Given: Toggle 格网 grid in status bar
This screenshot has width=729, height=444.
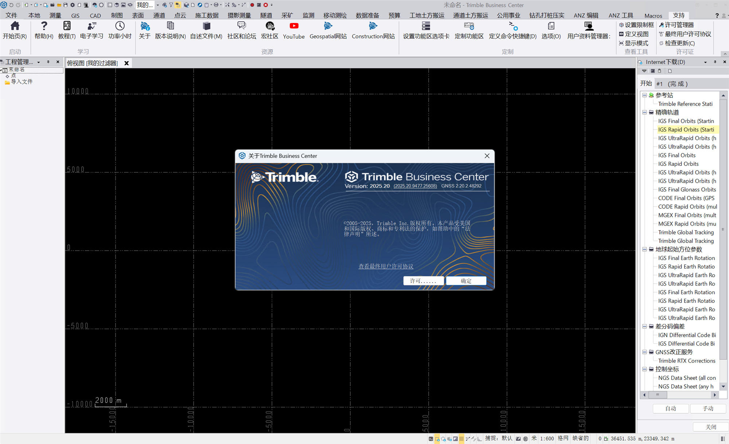Looking at the screenshot, I should point(563,438).
